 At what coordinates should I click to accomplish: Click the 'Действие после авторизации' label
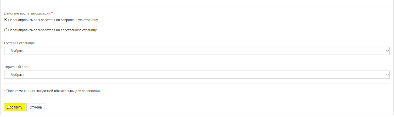coord(28,14)
